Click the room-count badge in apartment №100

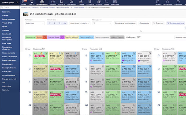[103, 53]
